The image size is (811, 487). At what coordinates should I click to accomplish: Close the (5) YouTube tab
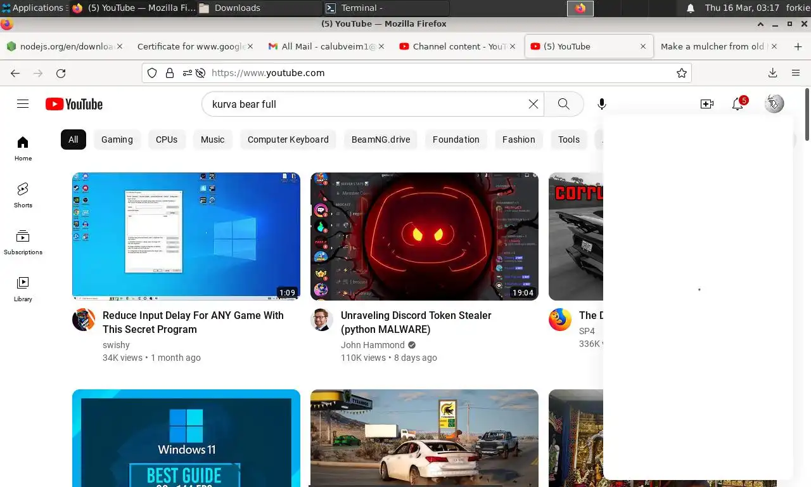coord(643,46)
